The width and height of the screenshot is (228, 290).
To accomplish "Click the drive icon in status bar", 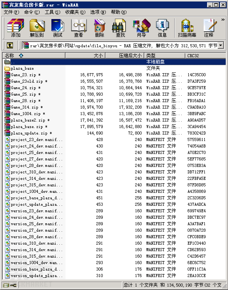I will (x=6, y=285).
